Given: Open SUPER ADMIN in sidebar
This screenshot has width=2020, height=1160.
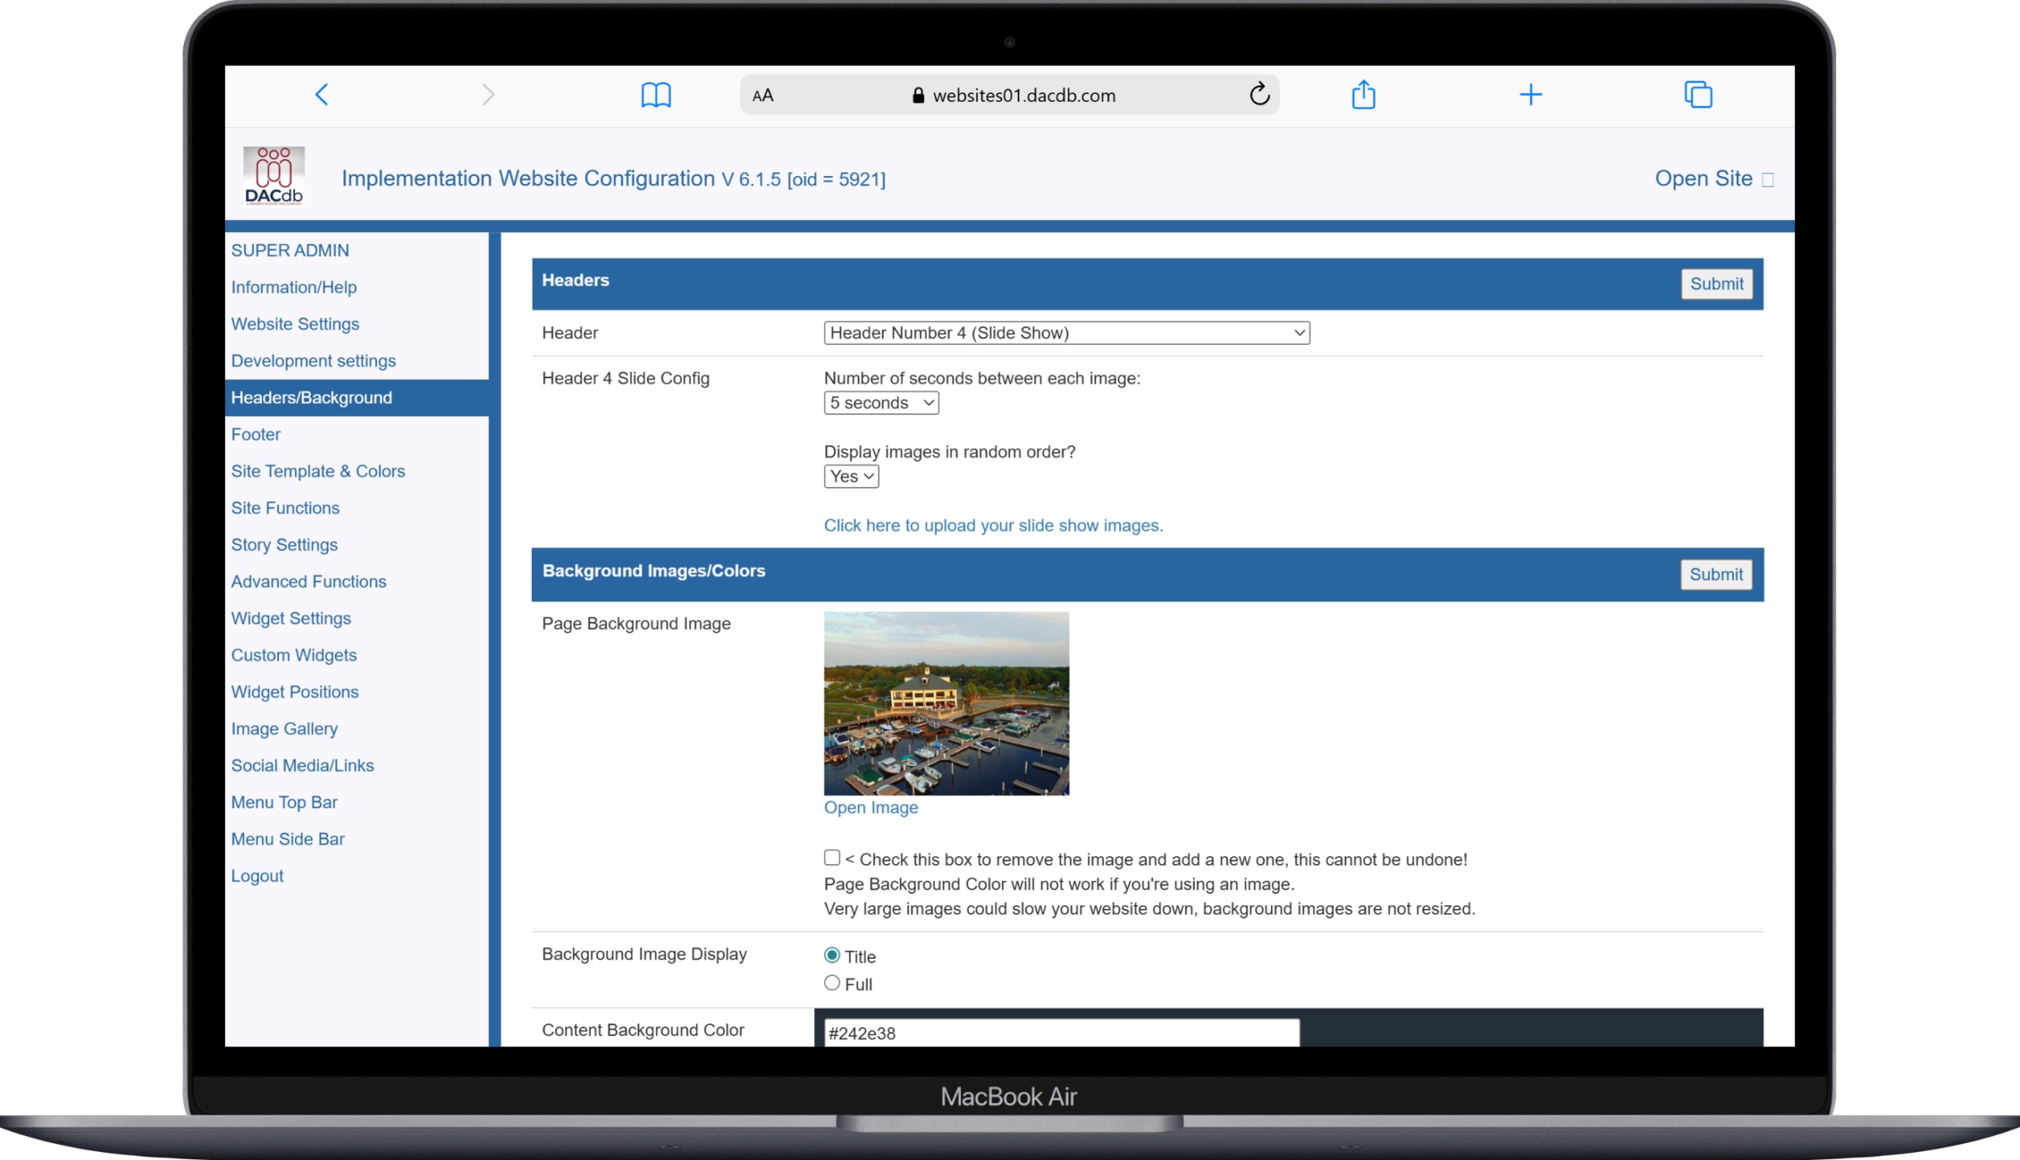Looking at the screenshot, I should tap(290, 250).
